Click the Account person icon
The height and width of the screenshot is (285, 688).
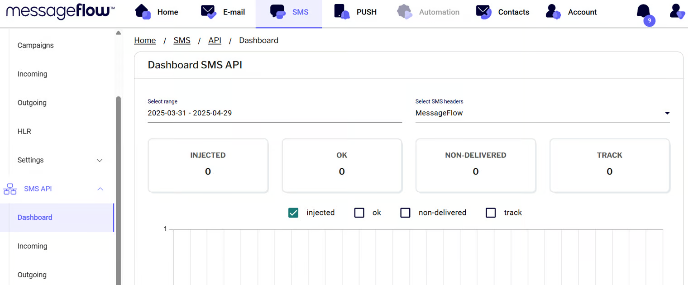point(553,12)
